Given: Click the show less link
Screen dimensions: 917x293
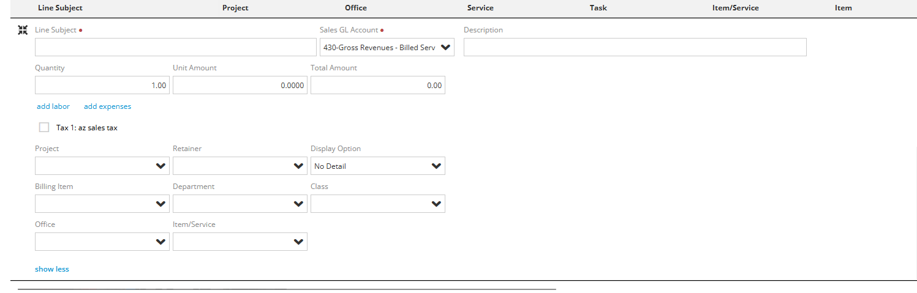Looking at the screenshot, I should coord(52,269).
